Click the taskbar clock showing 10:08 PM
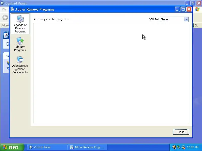 193,147
